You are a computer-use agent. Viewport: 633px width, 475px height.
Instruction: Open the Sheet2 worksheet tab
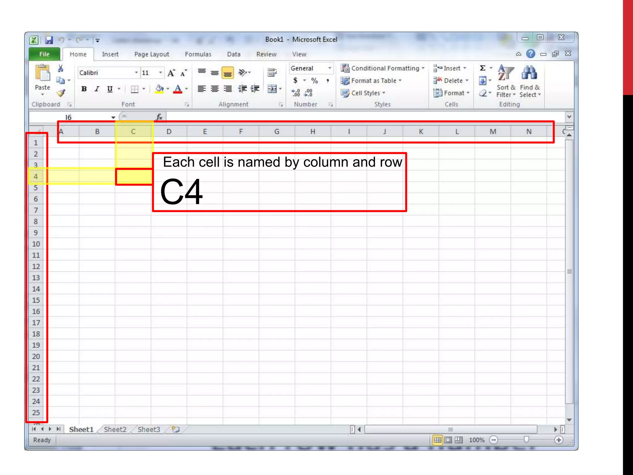[x=115, y=429]
